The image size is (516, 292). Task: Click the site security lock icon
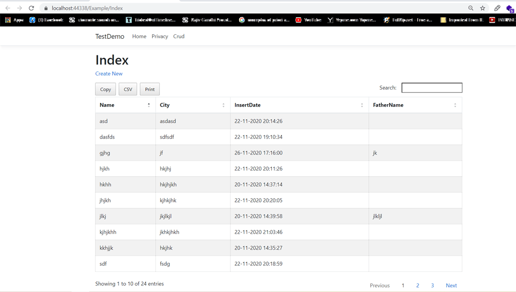(x=45, y=8)
